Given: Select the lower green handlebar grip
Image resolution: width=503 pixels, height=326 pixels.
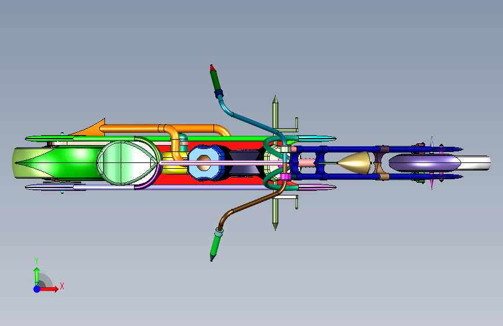Looking at the screenshot, I should (x=215, y=246).
